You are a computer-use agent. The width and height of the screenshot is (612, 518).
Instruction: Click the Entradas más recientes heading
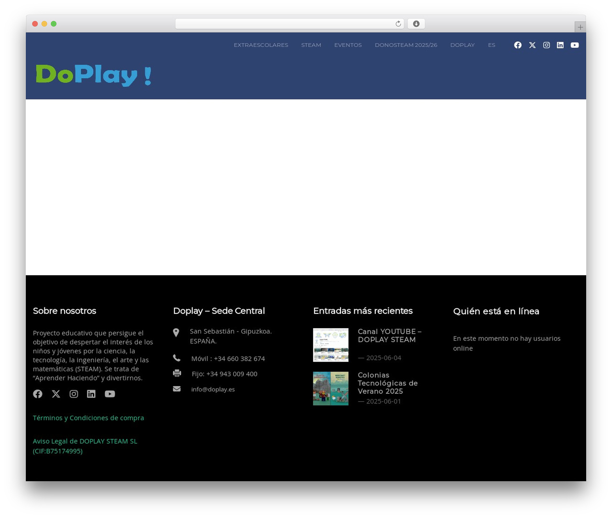[x=363, y=311]
